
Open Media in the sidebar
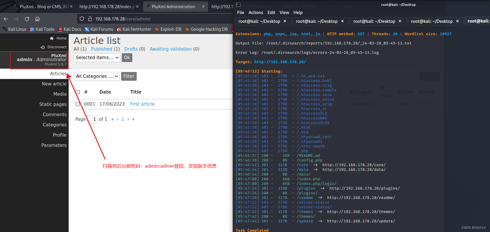[60, 94]
